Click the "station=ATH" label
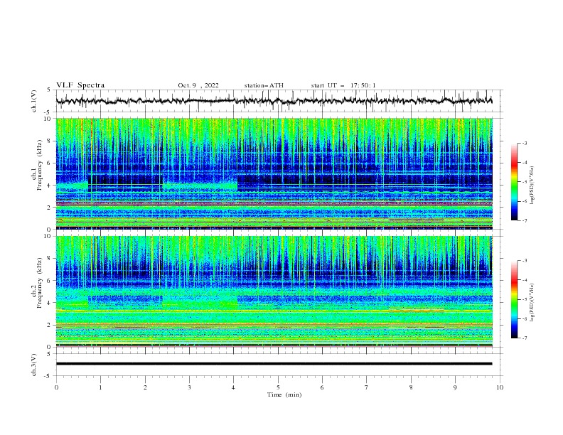 pos(264,85)
